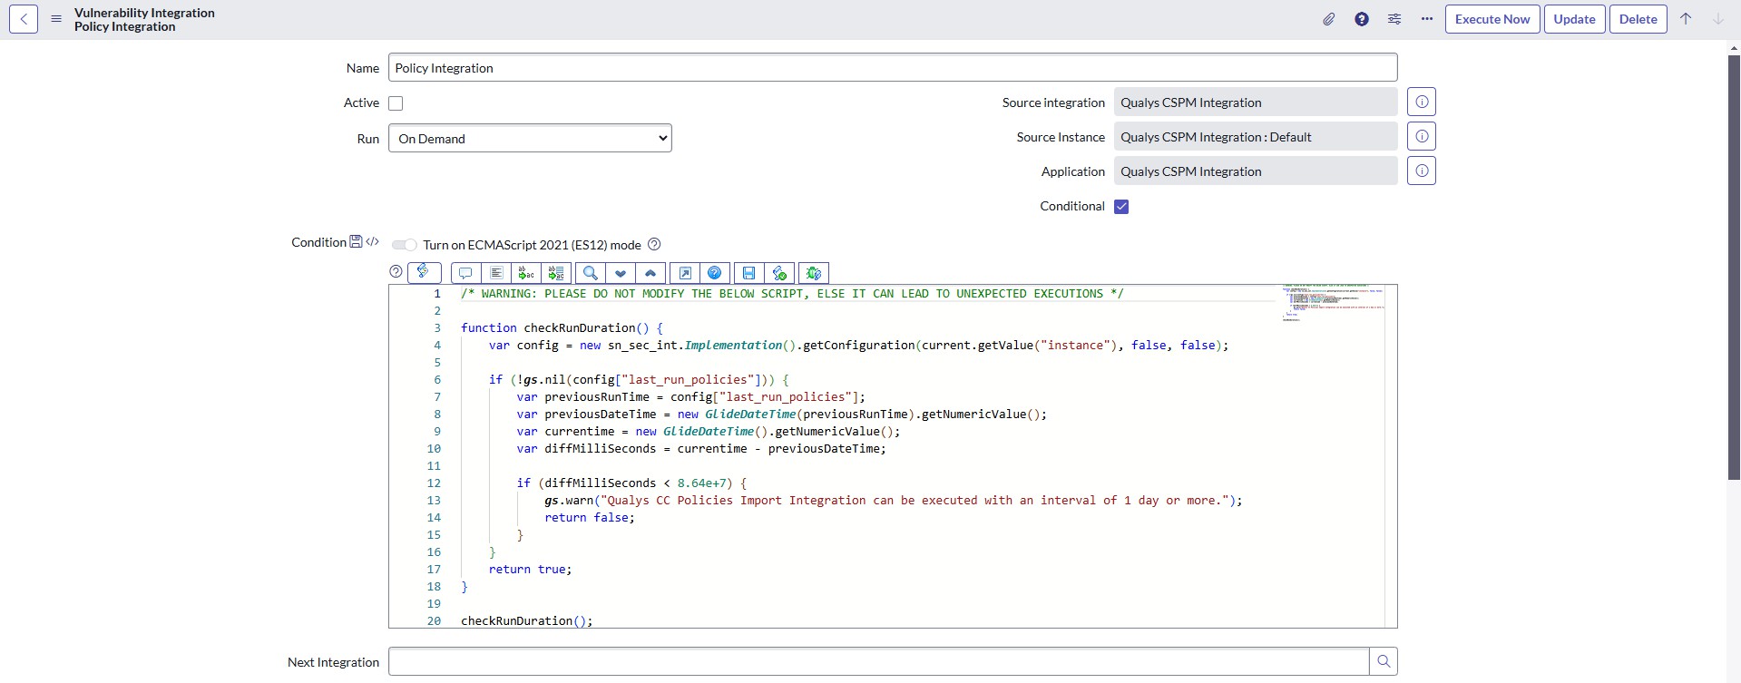Viewport: 1741px width, 683px height.
Task: Look up Next Integration with magnifier
Action: coord(1384,661)
